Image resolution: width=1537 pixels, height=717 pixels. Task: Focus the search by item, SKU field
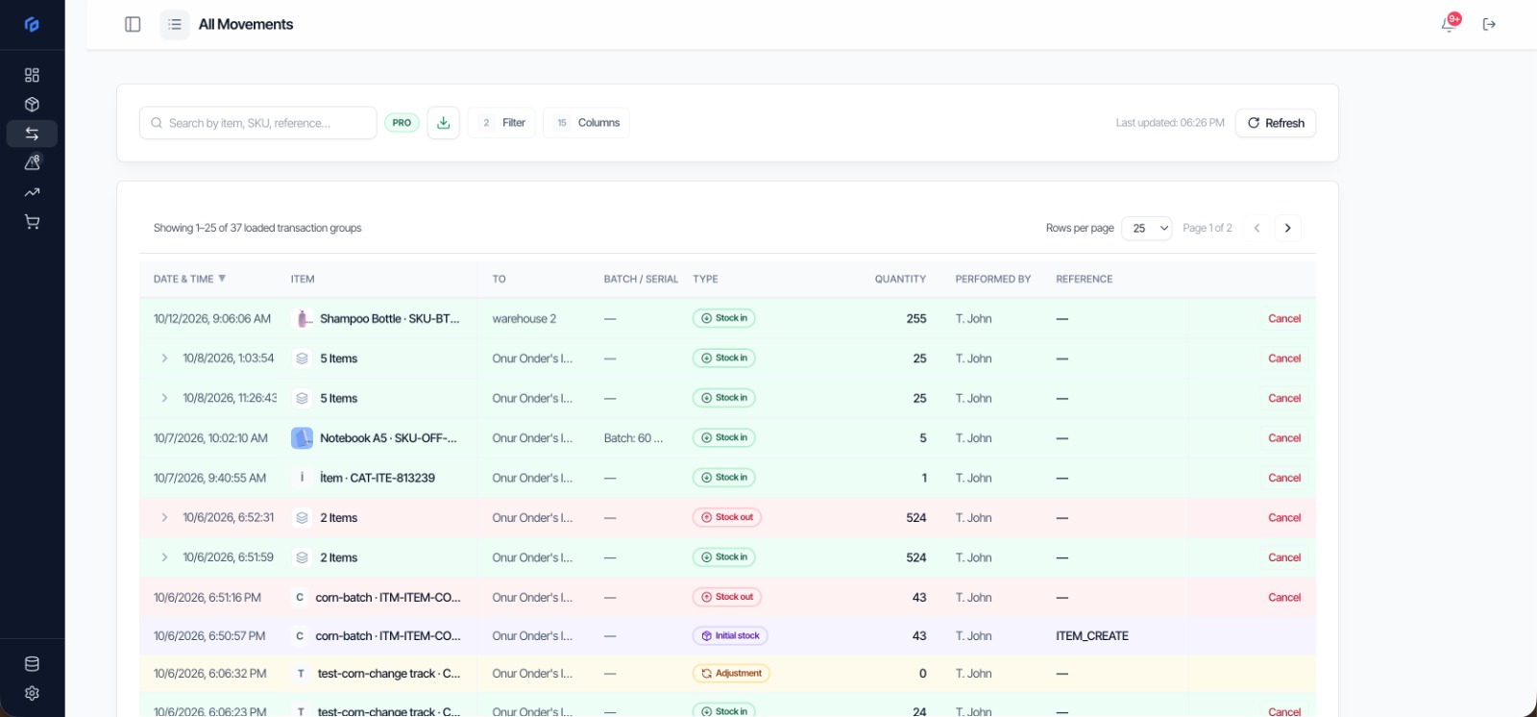257,123
